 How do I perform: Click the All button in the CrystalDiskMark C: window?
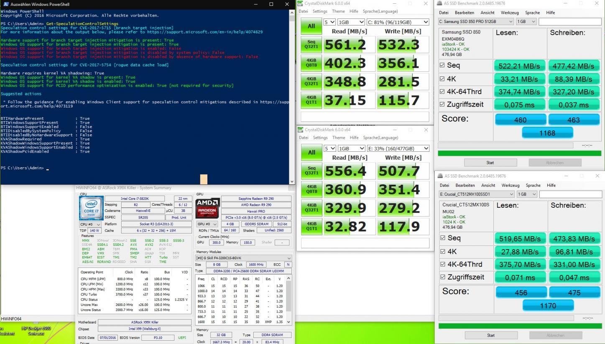coord(311,26)
